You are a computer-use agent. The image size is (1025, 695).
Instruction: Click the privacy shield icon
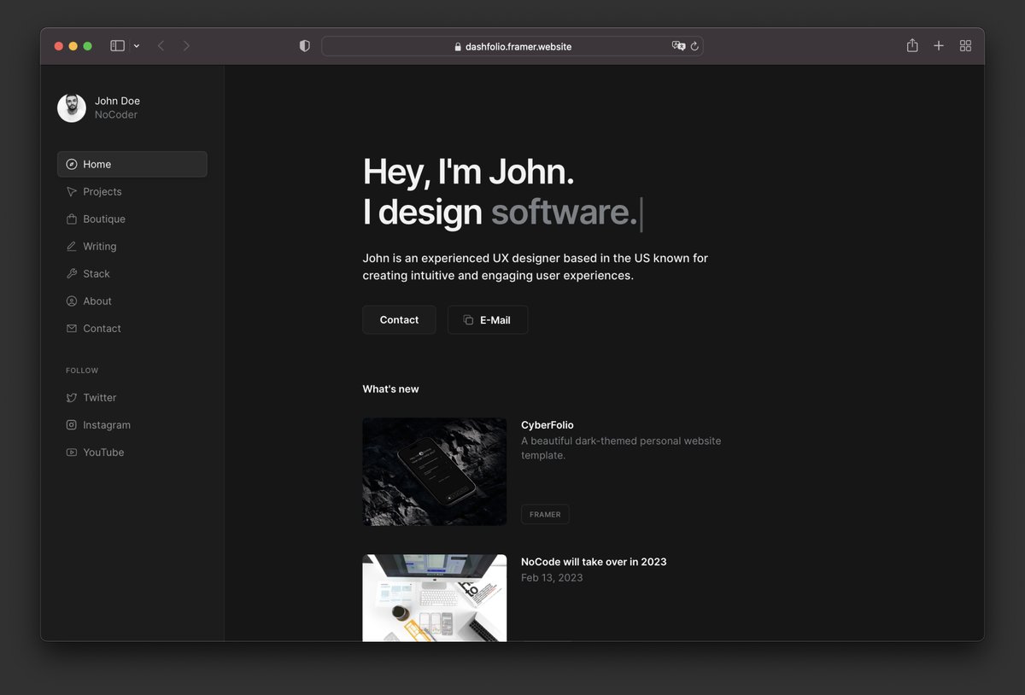[x=305, y=46]
